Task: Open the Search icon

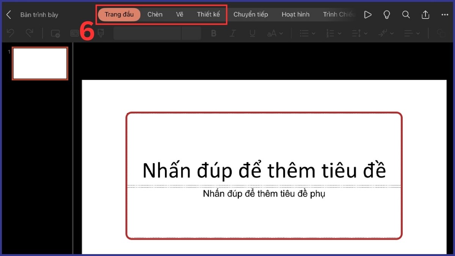Action: [x=406, y=14]
